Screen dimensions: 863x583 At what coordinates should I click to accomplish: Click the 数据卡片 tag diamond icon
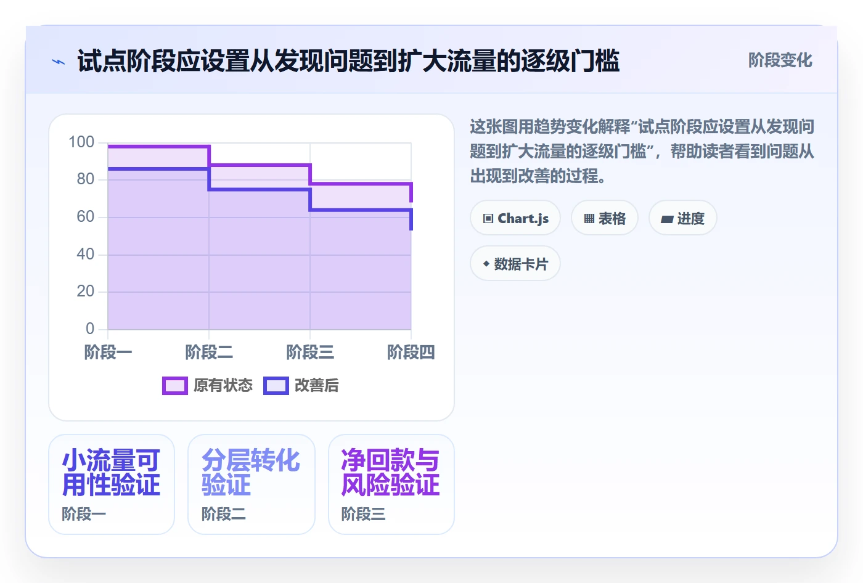click(x=486, y=264)
